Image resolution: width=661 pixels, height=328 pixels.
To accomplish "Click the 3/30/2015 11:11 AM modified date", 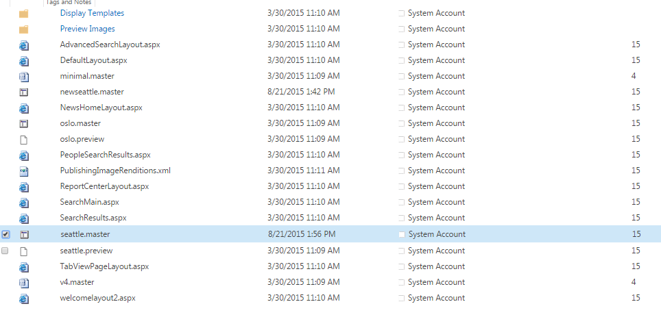I will coord(304,171).
